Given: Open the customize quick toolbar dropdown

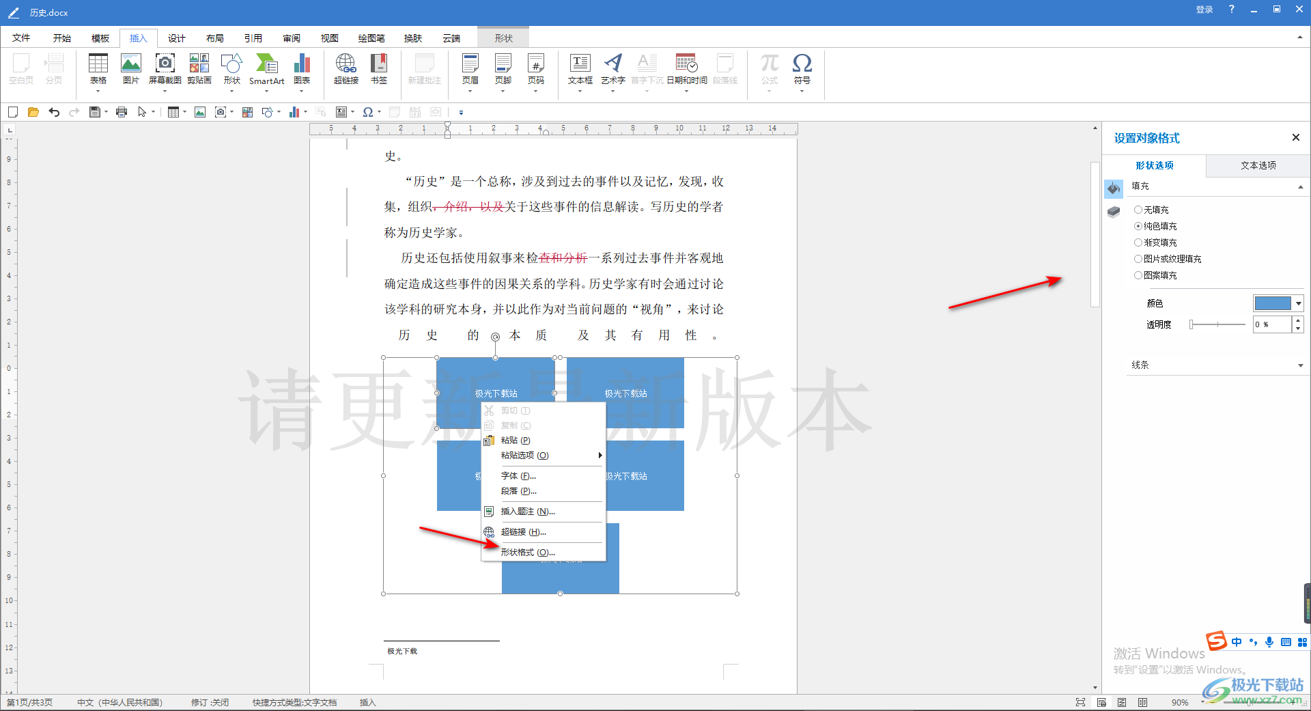Looking at the screenshot, I should [x=461, y=112].
